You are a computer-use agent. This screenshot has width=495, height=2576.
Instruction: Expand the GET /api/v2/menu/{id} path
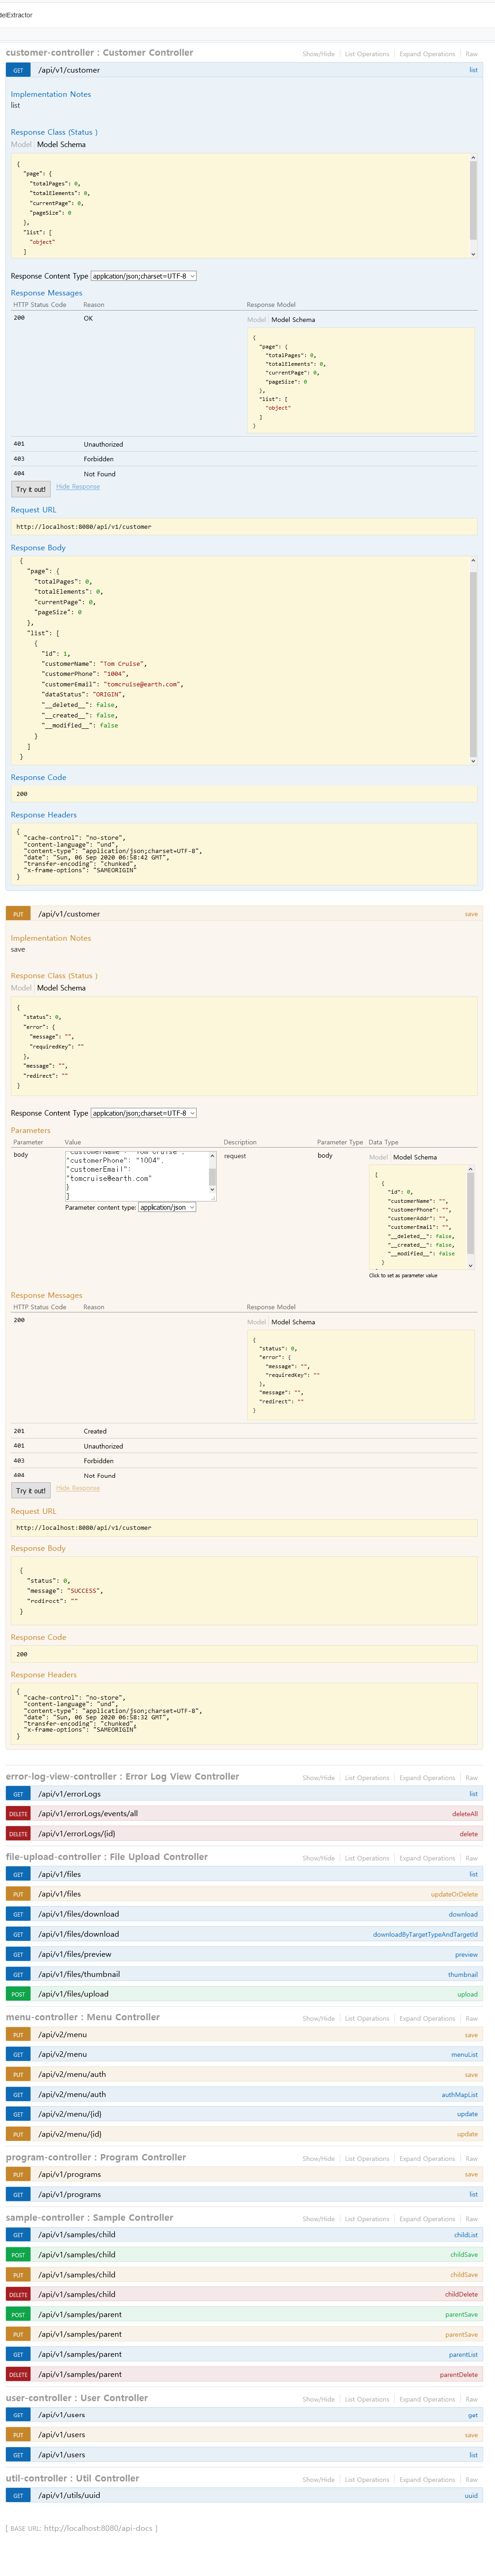tap(70, 2114)
